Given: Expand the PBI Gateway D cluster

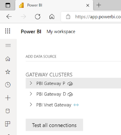Looking at the screenshot, I should (x=31, y=94).
